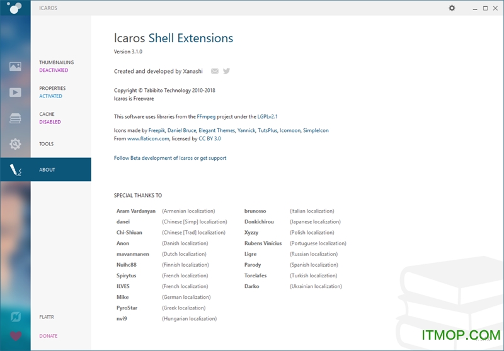The width and height of the screenshot is (504, 351).
Task: Open the Tools gear icon in sidebar
Action: tap(15, 144)
